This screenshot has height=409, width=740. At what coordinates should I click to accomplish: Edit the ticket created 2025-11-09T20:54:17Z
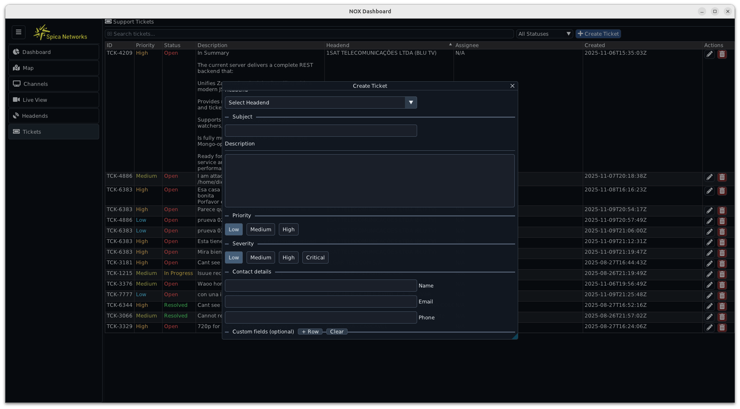[709, 211]
